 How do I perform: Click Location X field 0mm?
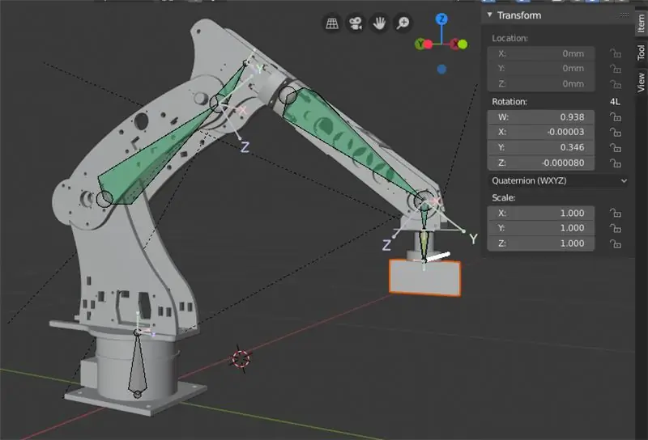(541, 53)
